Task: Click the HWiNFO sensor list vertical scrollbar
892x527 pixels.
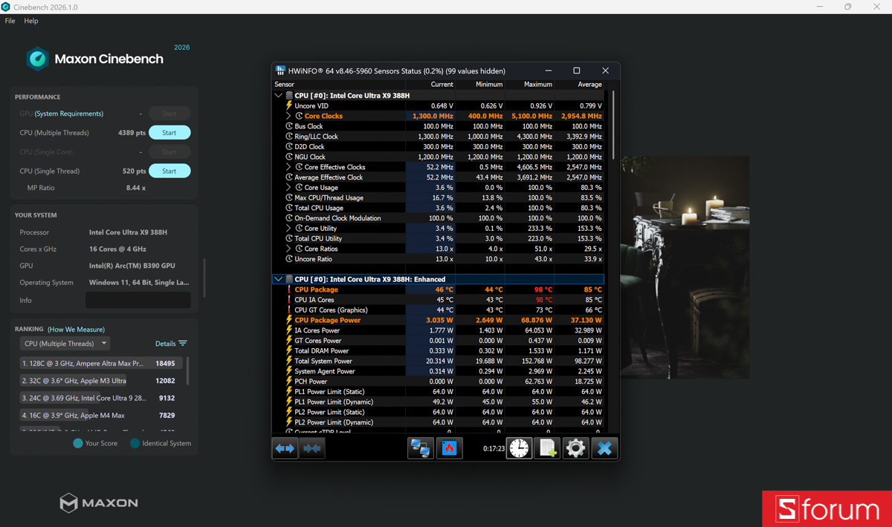Action: point(613,125)
